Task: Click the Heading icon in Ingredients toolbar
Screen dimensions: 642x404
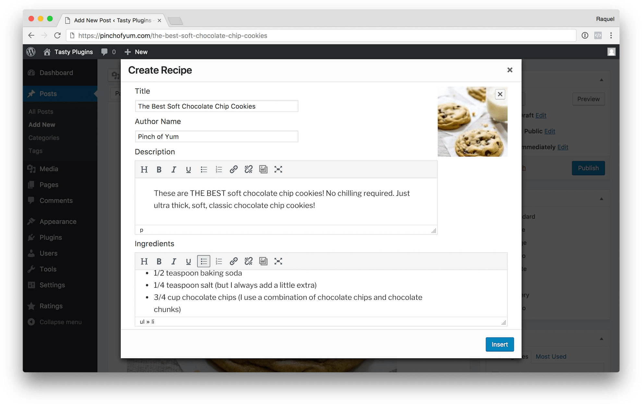Action: [144, 261]
